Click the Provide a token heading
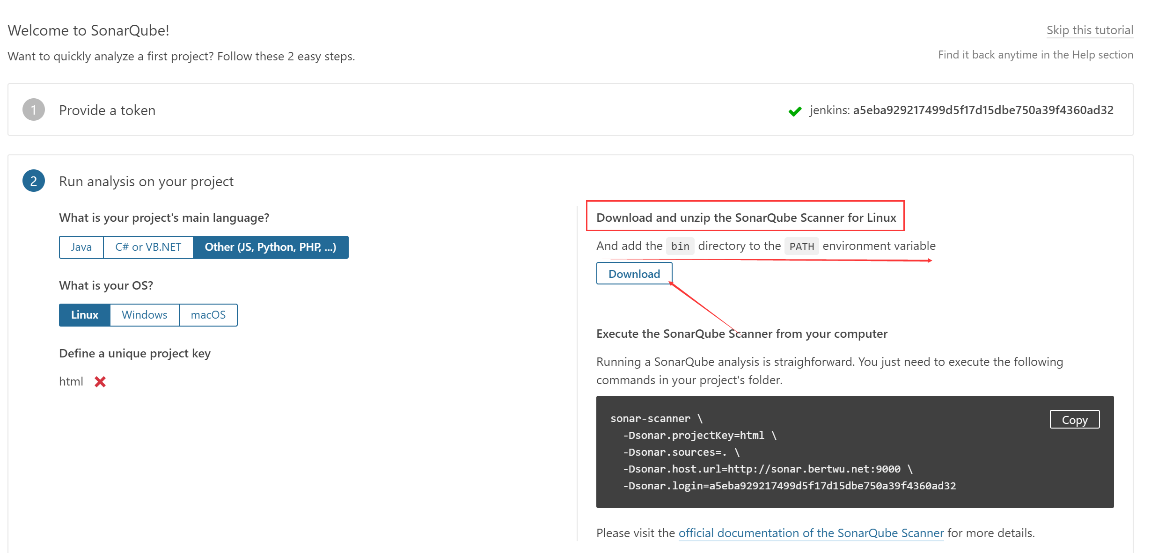The height and width of the screenshot is (553, 1158). [107, 110]
